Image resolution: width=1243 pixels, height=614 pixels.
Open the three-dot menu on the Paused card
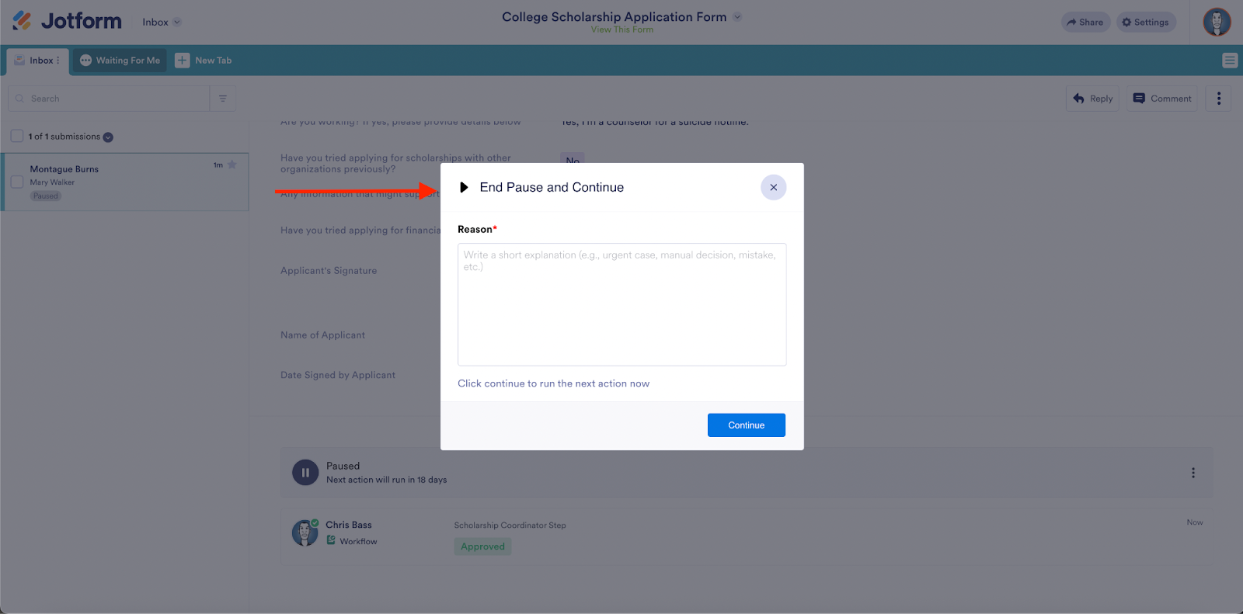tap(1193, 472)
